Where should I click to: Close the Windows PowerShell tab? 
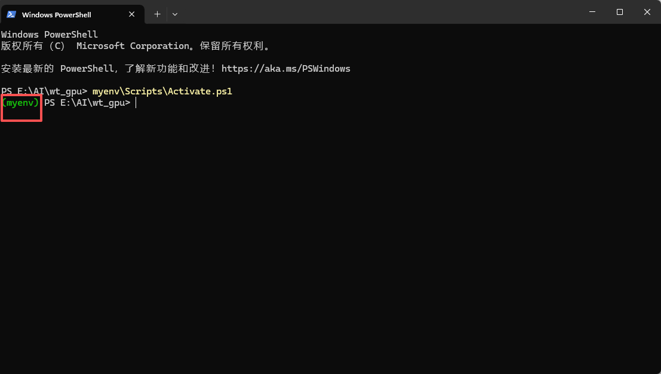point(131,14)
